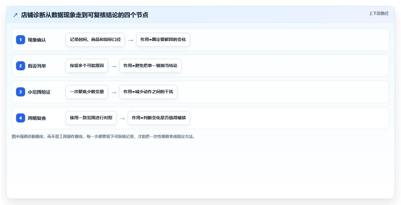Viewport: 401px width, 205px height.
Task: Click the arrow icon beside the title
Action: [x=15, y=15]
